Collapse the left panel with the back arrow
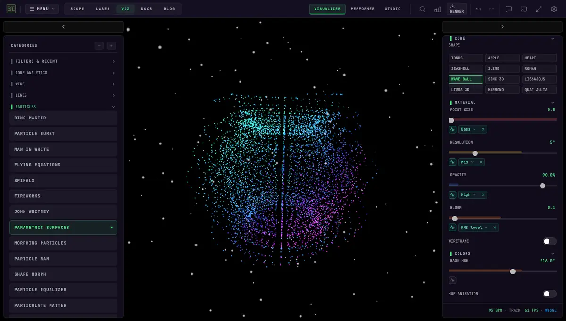The image size is (566, 321). point(63,27)
